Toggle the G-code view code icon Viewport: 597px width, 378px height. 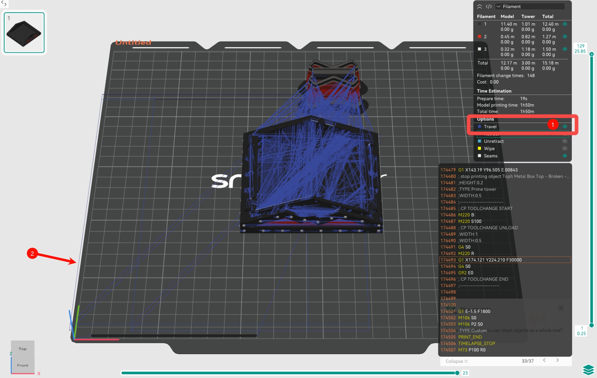(x=489, y=6)
